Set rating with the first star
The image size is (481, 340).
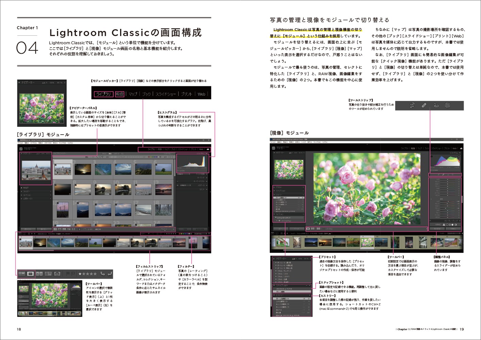(80, 274)
